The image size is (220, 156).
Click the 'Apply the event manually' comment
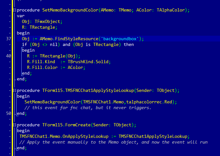(x=113, y=142)
